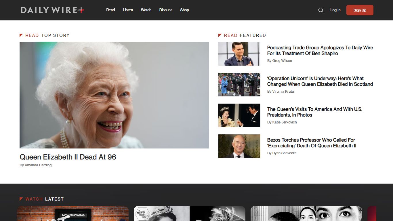393x221 pixels.
Task: Click author name Ryan Saavedra
Action: [285, 153]
